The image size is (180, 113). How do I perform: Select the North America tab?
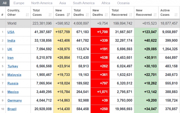[42, 3]
